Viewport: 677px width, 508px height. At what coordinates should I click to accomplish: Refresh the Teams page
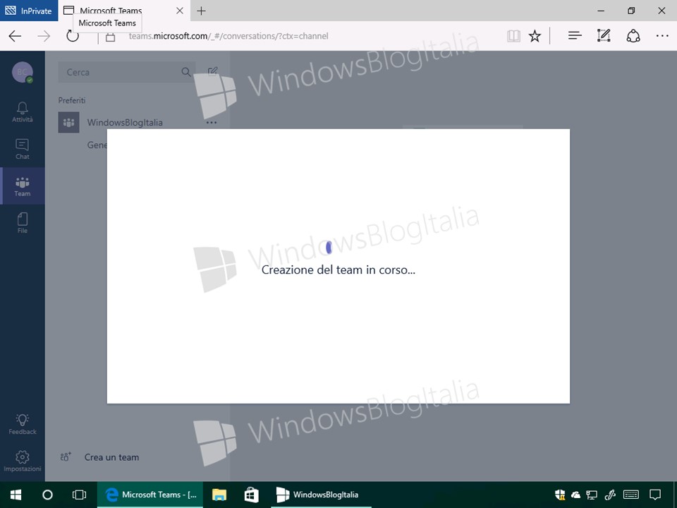pyautogui.click(x=73, y=36)
